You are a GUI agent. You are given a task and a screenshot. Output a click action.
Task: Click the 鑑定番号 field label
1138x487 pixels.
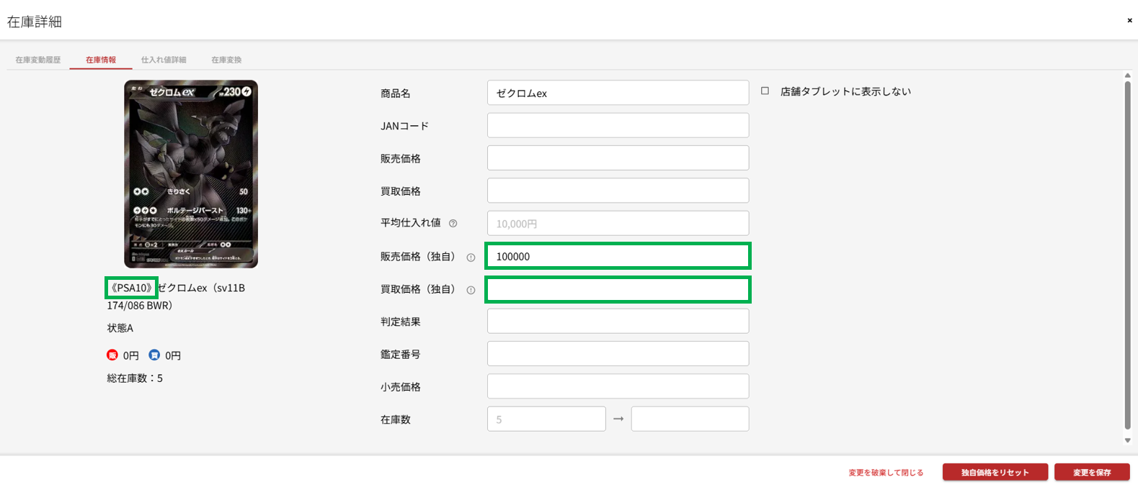tap(401, 355)
